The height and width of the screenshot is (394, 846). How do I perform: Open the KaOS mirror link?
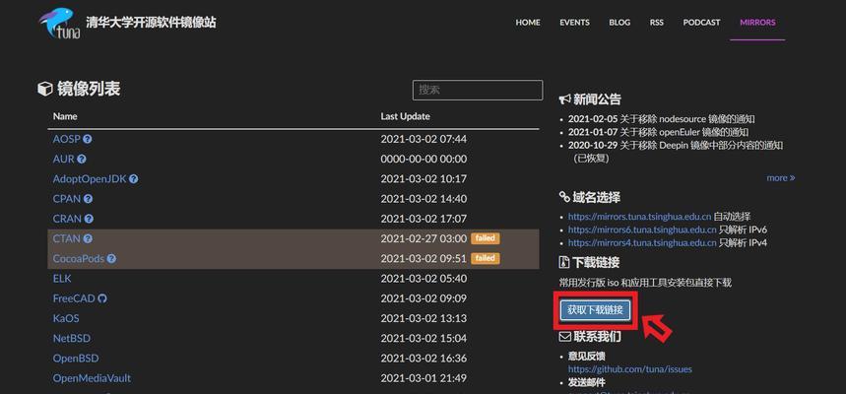pos(66,318)
